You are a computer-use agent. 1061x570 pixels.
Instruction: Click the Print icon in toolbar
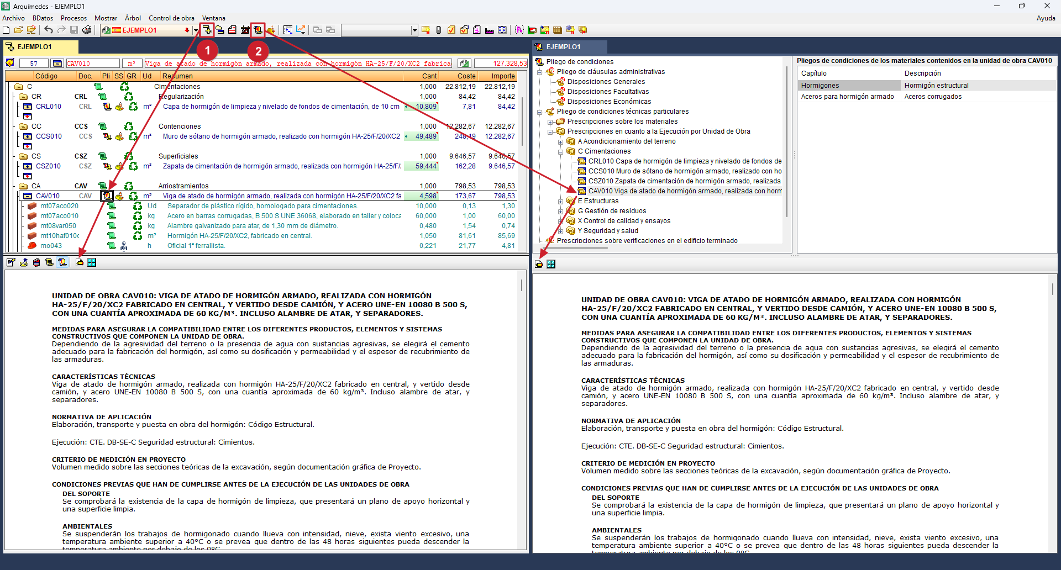[x=87, y=30]
